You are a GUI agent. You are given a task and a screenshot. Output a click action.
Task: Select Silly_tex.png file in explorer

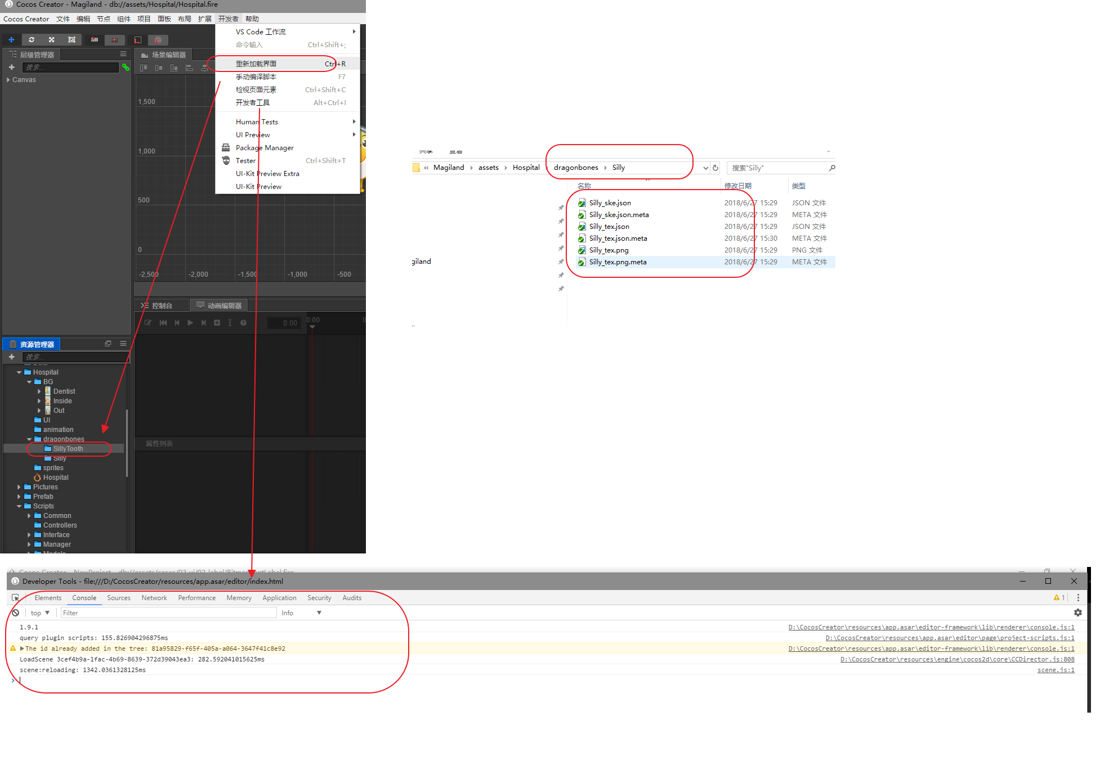[x=609, y=250]
